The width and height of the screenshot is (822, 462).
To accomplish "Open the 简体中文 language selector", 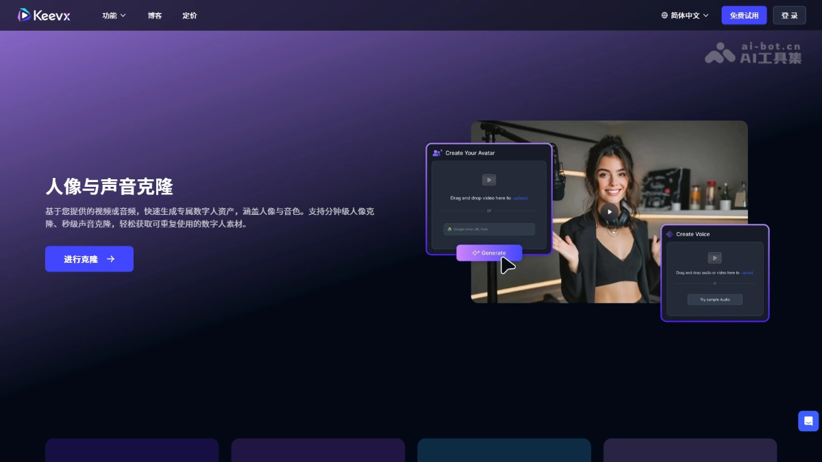I will tap(684, 14).
